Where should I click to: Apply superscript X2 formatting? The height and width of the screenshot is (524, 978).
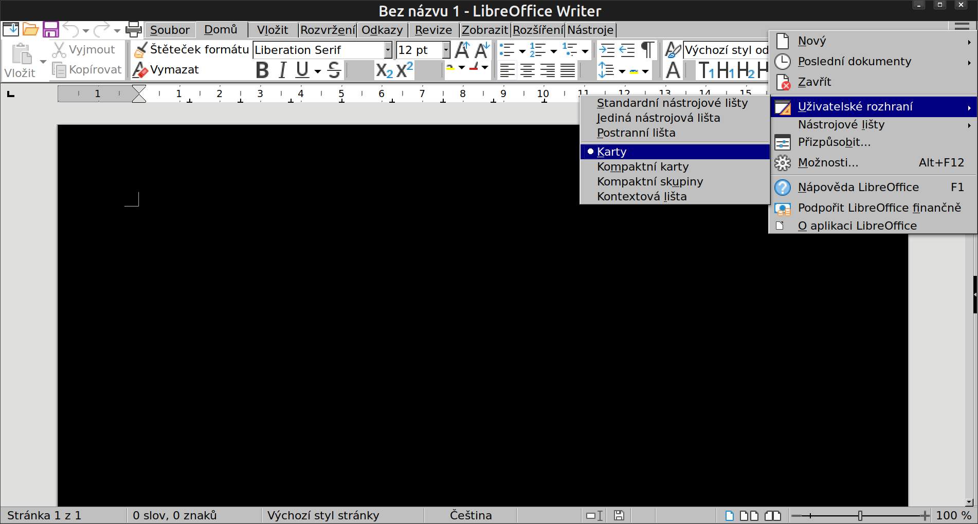(405, 70)
